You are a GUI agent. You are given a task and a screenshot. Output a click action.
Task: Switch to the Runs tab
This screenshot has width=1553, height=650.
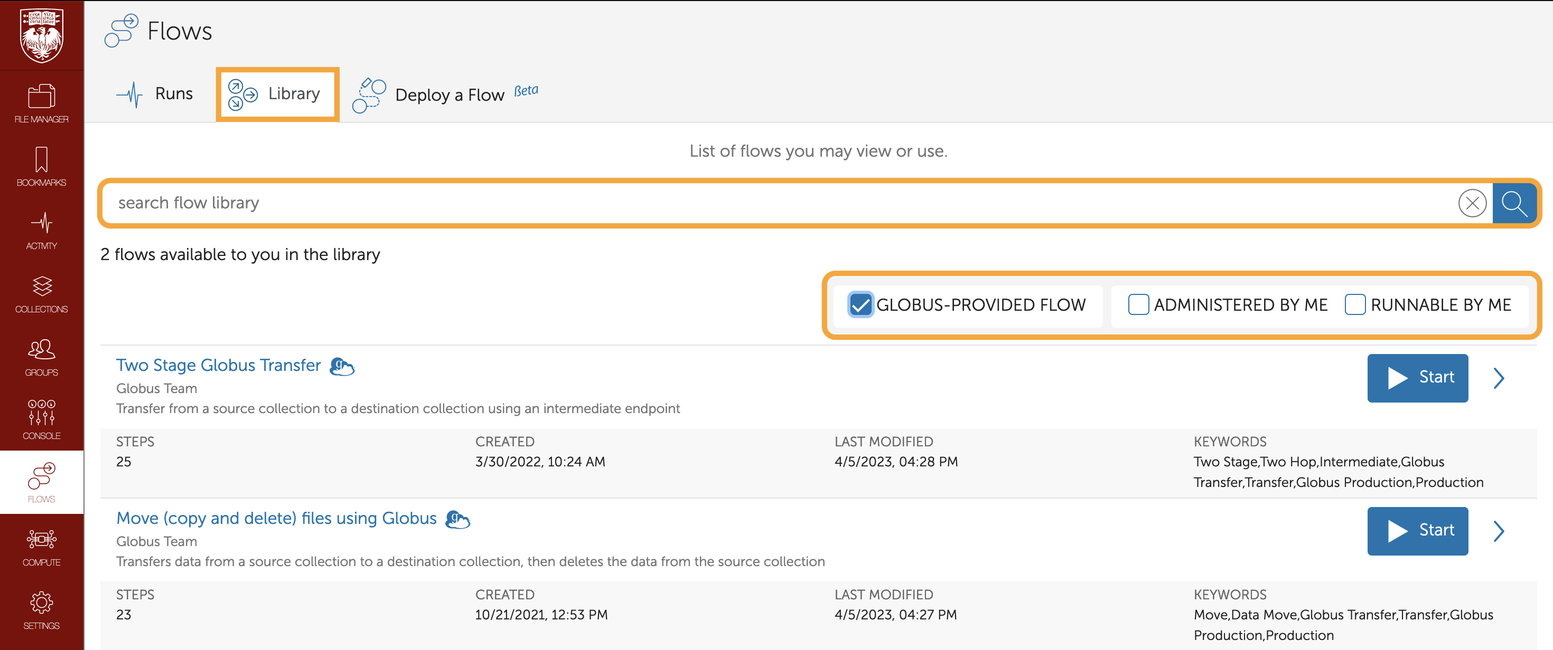coord(155,94)
